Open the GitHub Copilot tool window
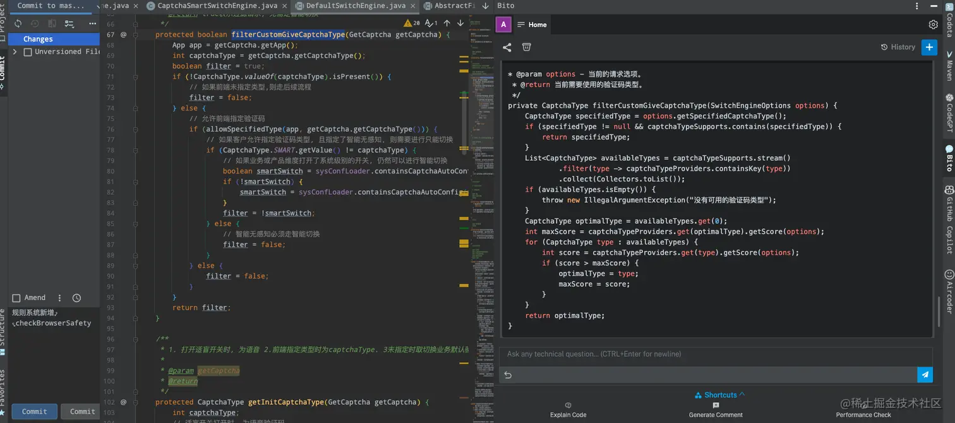Viewport: 955px width, 423px height. pyautogui.click(x=949, y=220)
